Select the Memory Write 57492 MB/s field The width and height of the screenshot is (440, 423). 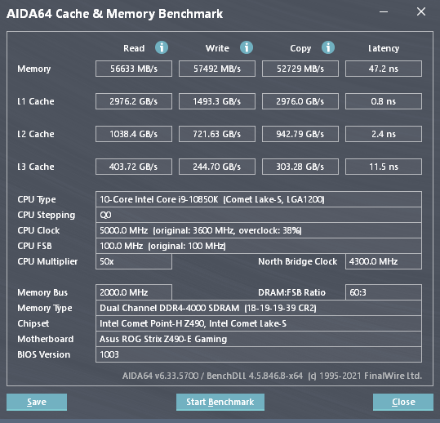[217, 69]
